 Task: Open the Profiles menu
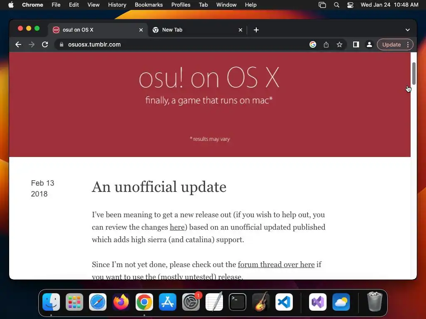(181, 5)
